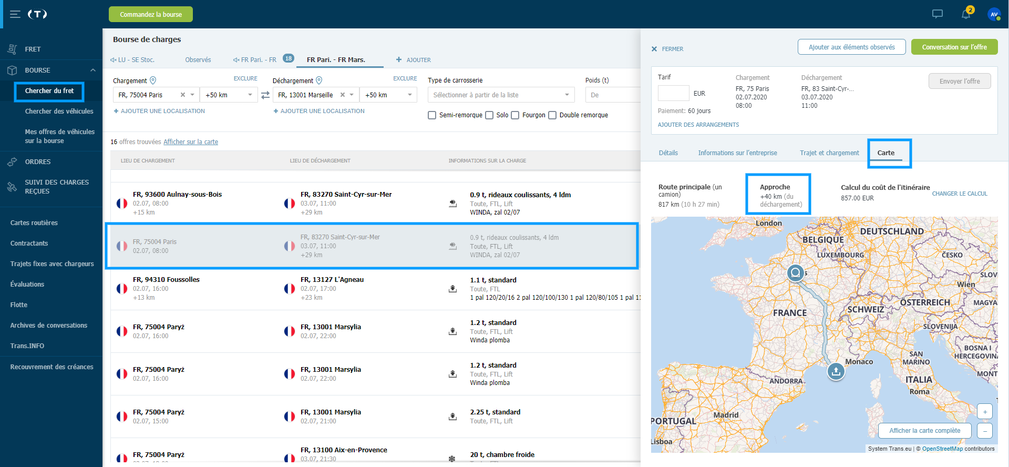Click Ajouter aux éléments observés button
Screen dimensions: 1009x467
(x=851, y=47)
